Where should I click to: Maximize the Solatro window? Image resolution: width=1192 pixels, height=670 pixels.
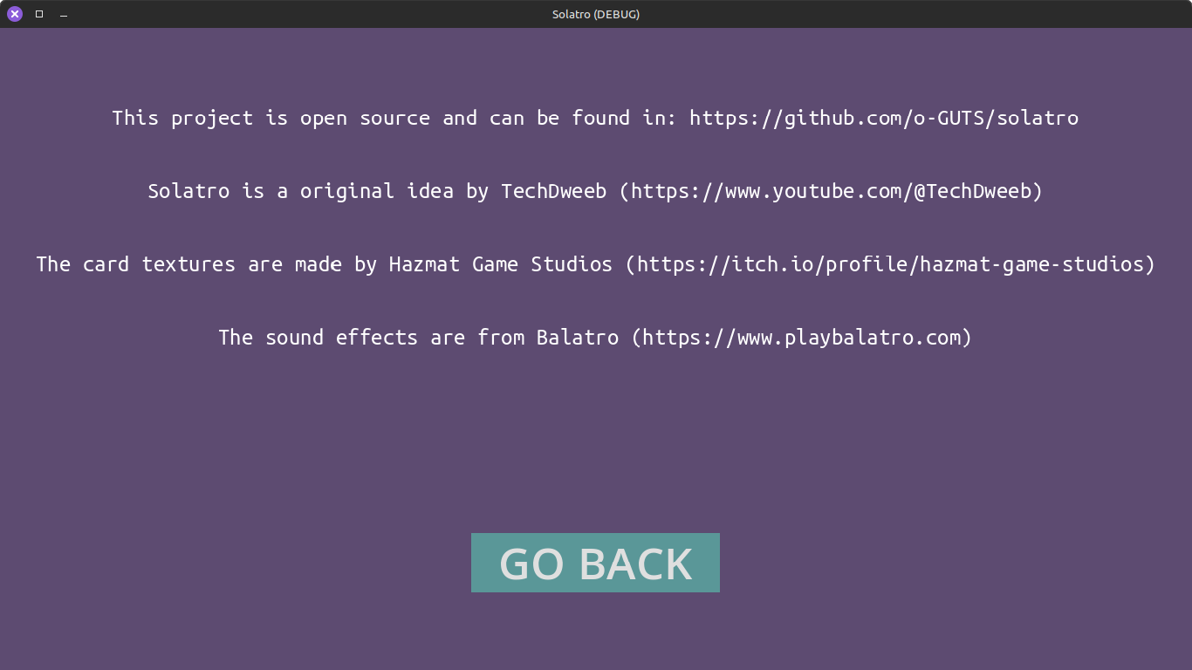click(x=39, y=14)
